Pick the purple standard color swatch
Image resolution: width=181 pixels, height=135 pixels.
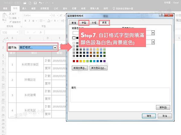click(104, 61)
